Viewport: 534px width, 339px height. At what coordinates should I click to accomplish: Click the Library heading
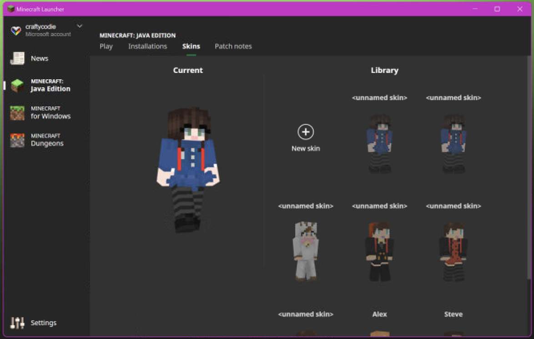(x=384, y=70)
